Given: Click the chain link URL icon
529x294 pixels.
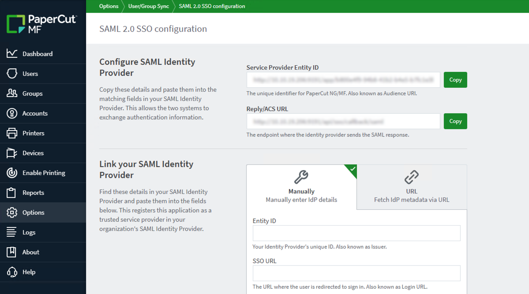Looking at the screenshot, I should (412, 177).
